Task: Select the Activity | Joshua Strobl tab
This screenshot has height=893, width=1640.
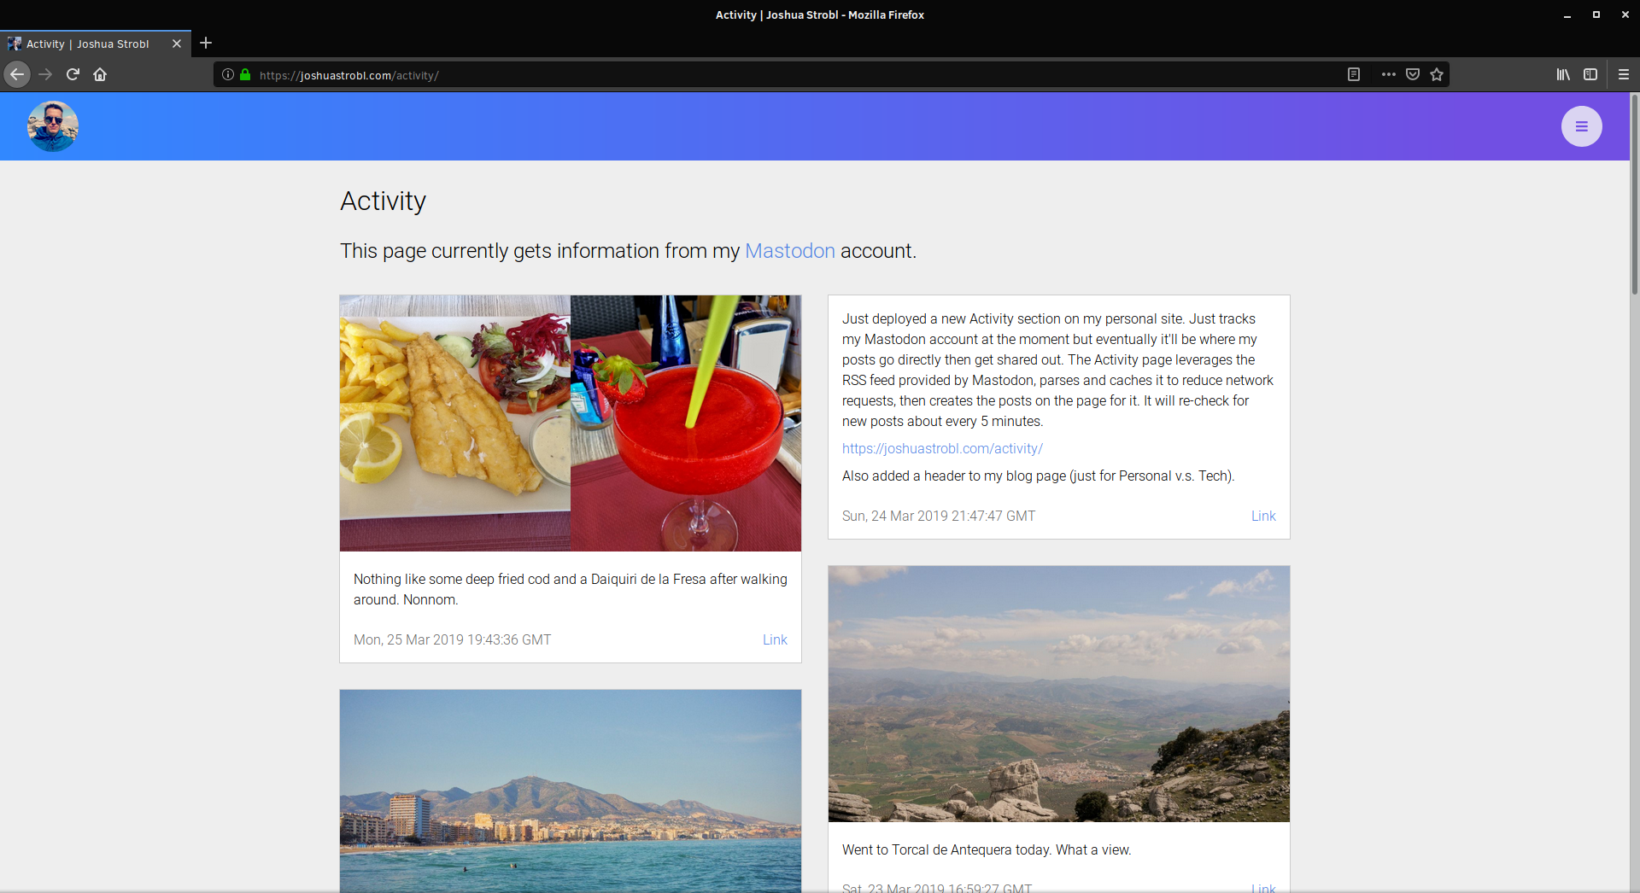Action: (95, 44)
